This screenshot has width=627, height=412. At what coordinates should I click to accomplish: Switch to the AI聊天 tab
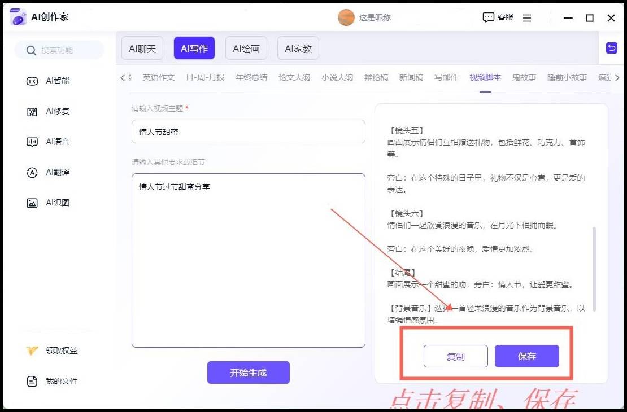click(x=142, y=49)
